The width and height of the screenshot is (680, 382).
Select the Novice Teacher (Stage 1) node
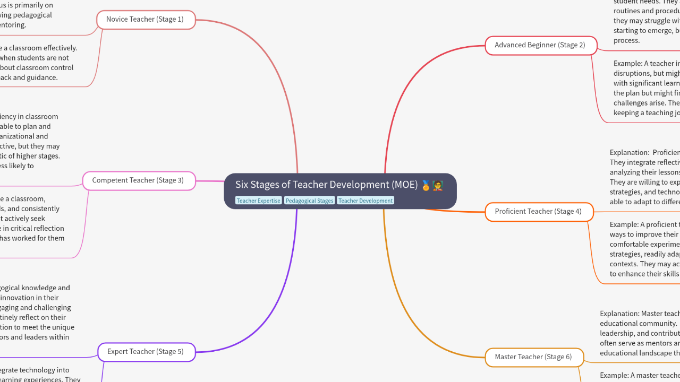146,20
